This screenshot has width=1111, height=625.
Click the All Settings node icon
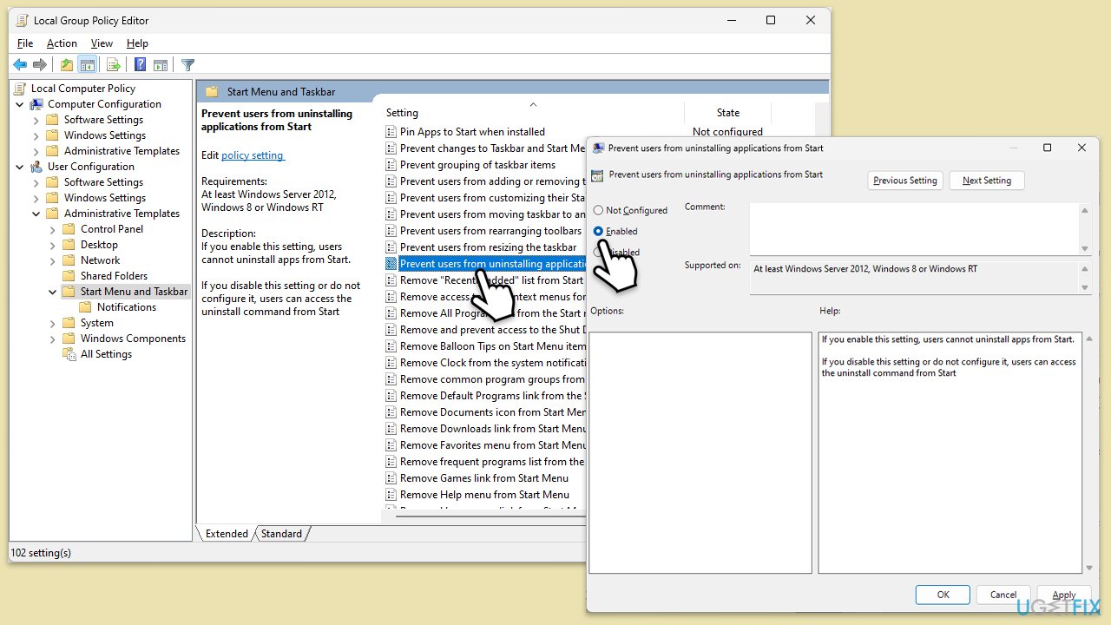(69, 354)
